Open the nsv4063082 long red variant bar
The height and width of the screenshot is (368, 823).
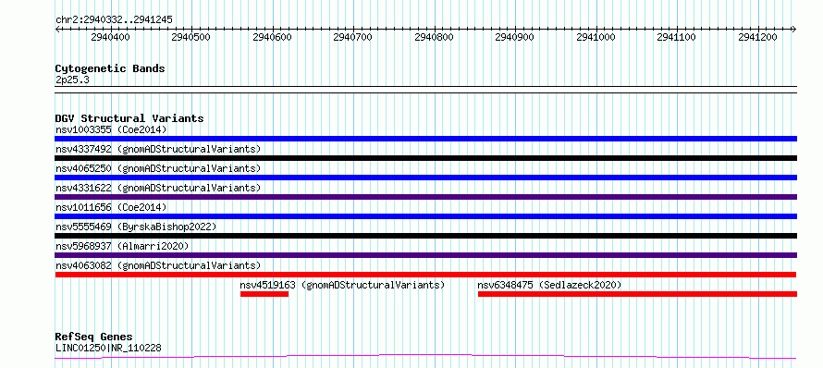(425, 275)
